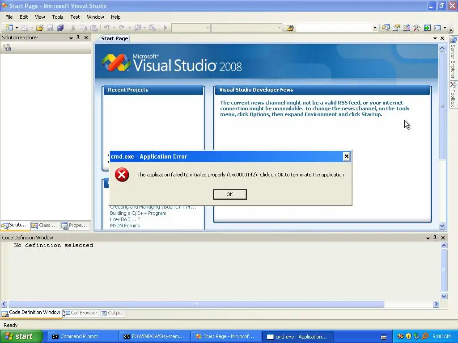Open the Solution Explorer window position dropdown

(71, 38)
